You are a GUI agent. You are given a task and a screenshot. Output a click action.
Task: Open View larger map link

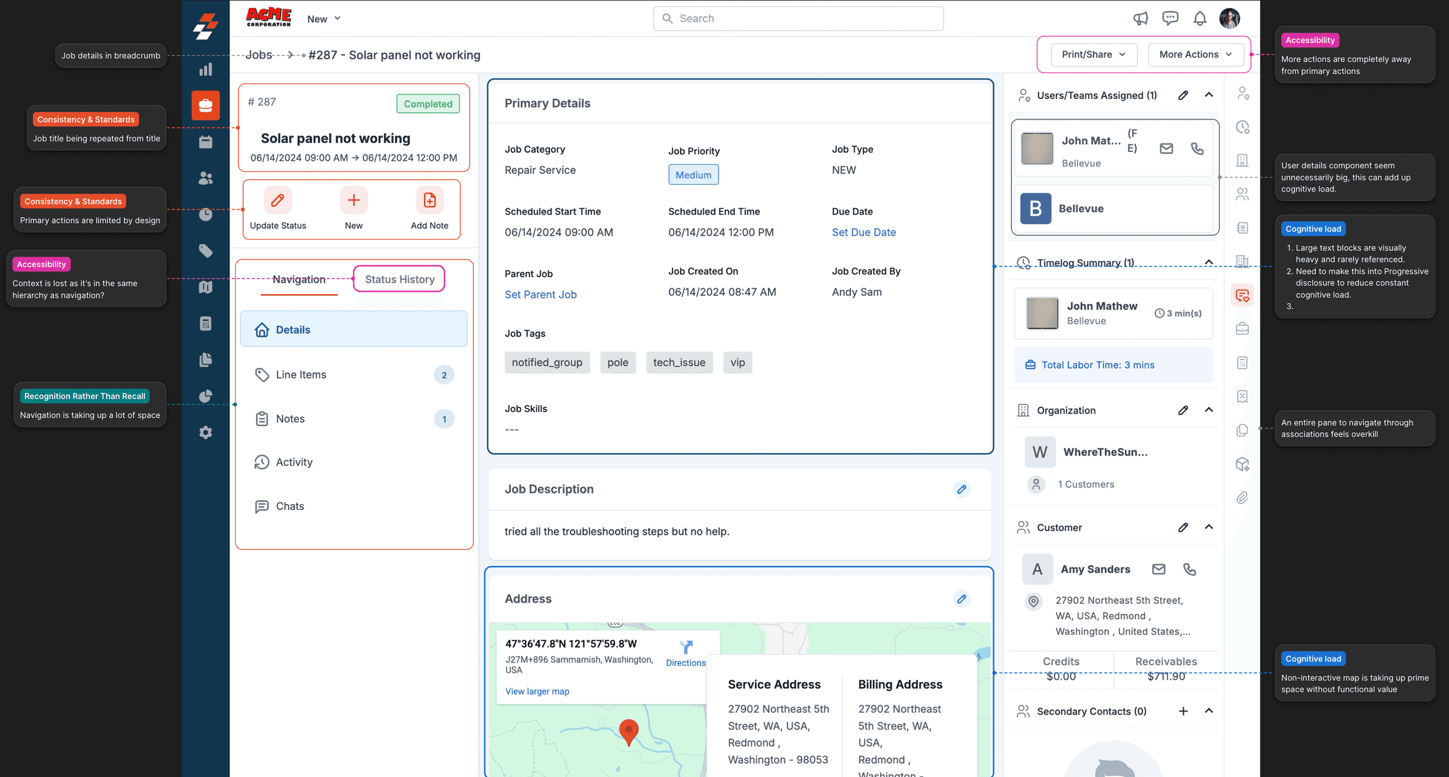coord(537,691)
